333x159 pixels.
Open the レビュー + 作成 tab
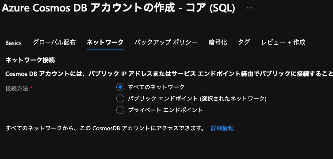[283, 42]
